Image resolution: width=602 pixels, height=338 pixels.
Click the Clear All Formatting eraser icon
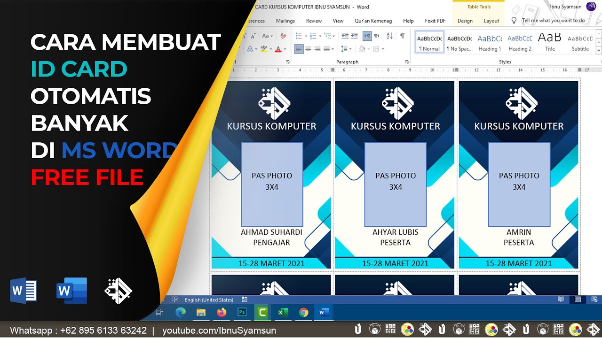283,36
